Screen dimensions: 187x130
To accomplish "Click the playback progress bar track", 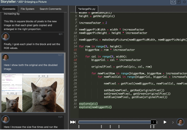I will [115, 122].
